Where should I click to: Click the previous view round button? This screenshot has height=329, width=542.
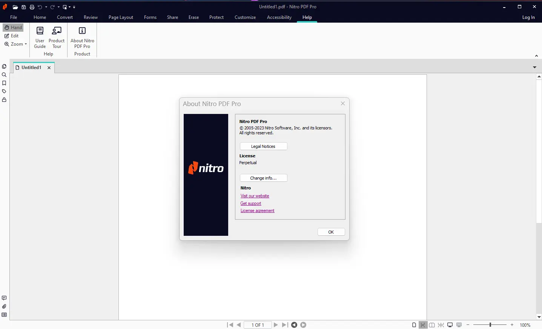tap(294, 325)
